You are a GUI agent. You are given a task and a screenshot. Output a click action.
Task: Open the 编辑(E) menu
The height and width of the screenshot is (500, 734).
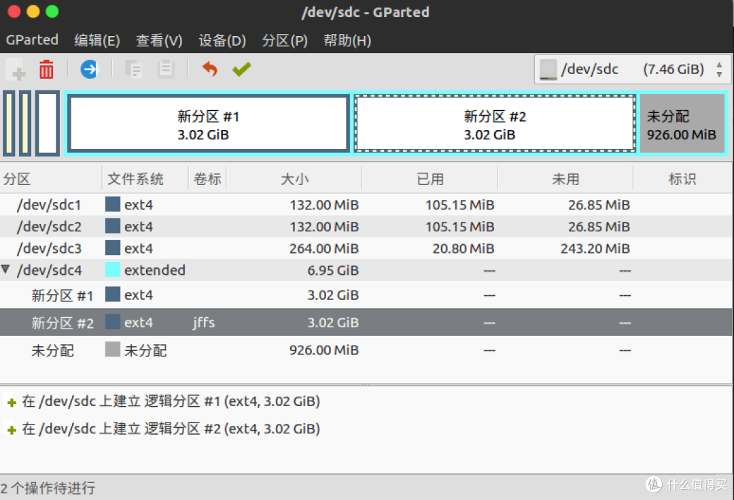(x=97, y=41)
